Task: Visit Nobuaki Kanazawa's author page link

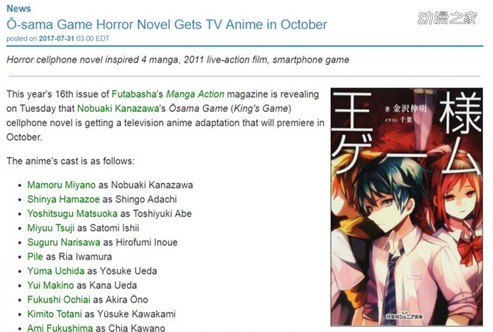Action: coord(118,108)
